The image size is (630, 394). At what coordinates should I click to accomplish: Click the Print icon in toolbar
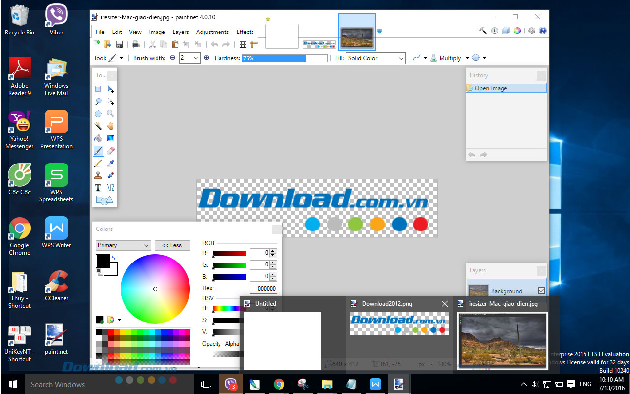pyautogui.click(x=136, y=44)
